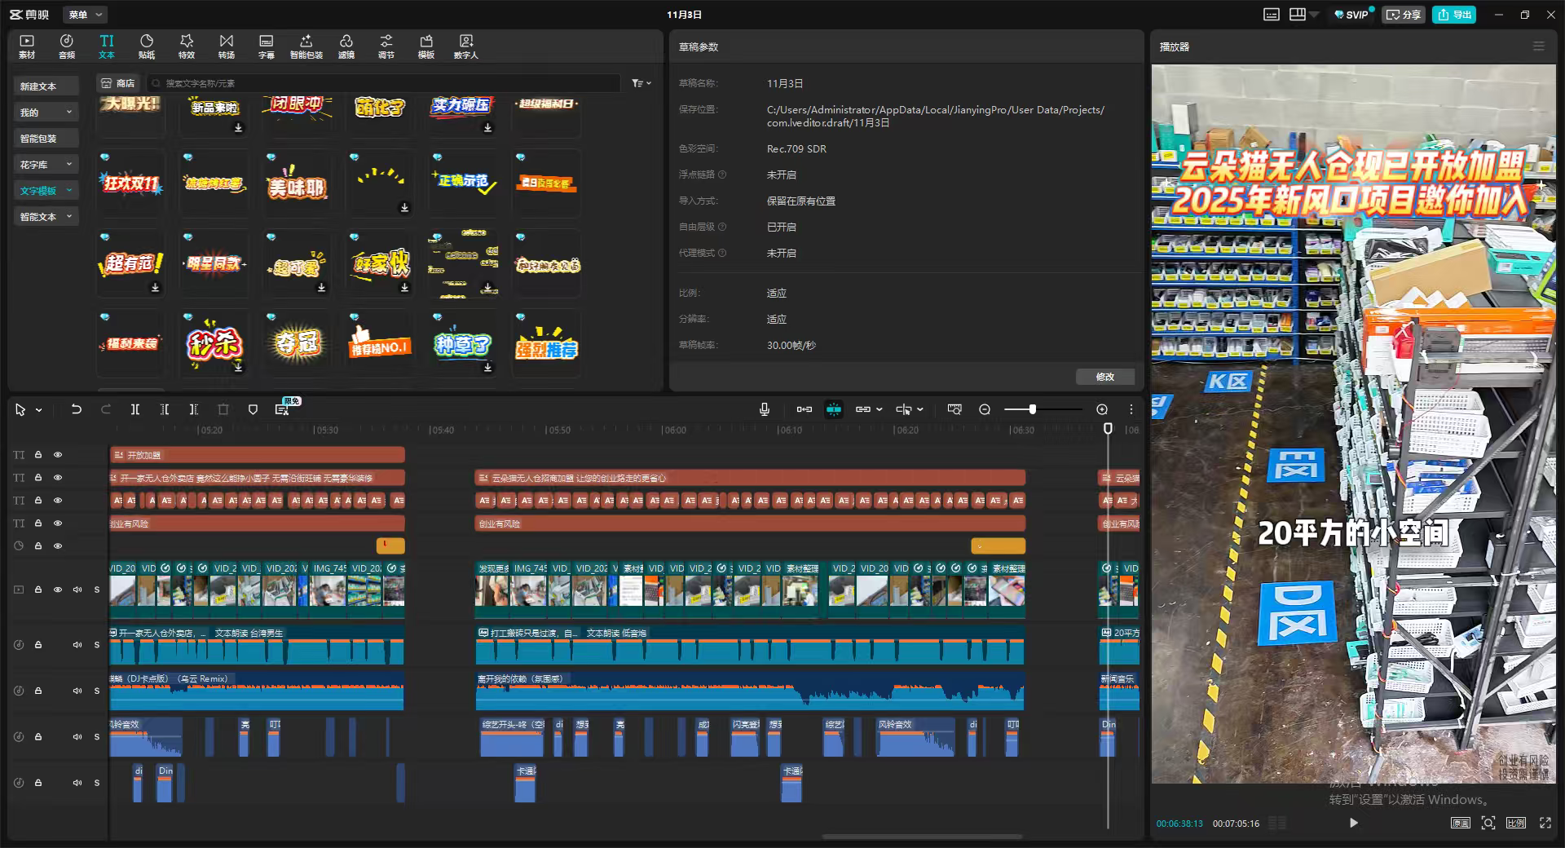Click the 修改 modify button
The width and height of the screenshot is (1565, 848).
pyautogui.click(x=1105, y=377)
